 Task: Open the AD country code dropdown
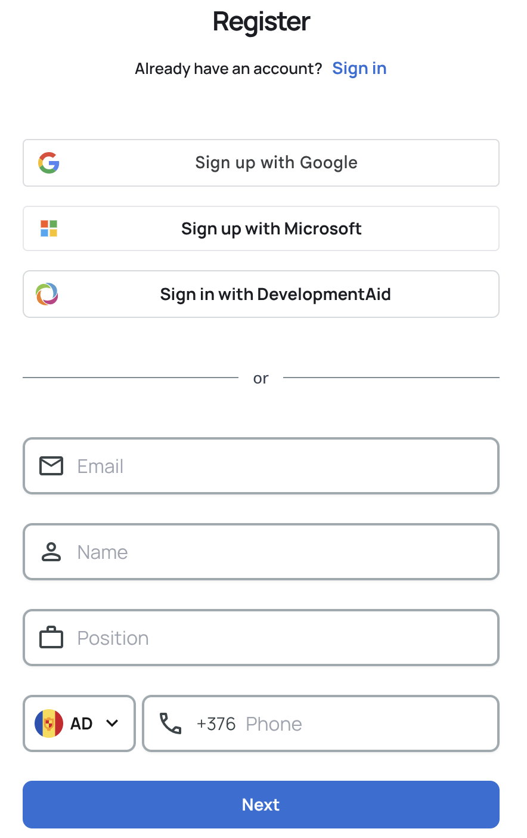(79, 723)
